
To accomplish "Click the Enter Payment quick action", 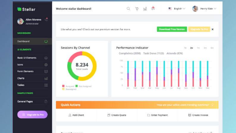I will point(157,115).
